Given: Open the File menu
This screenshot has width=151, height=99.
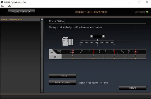Looking at the screenshot, I should coord(3,6).
